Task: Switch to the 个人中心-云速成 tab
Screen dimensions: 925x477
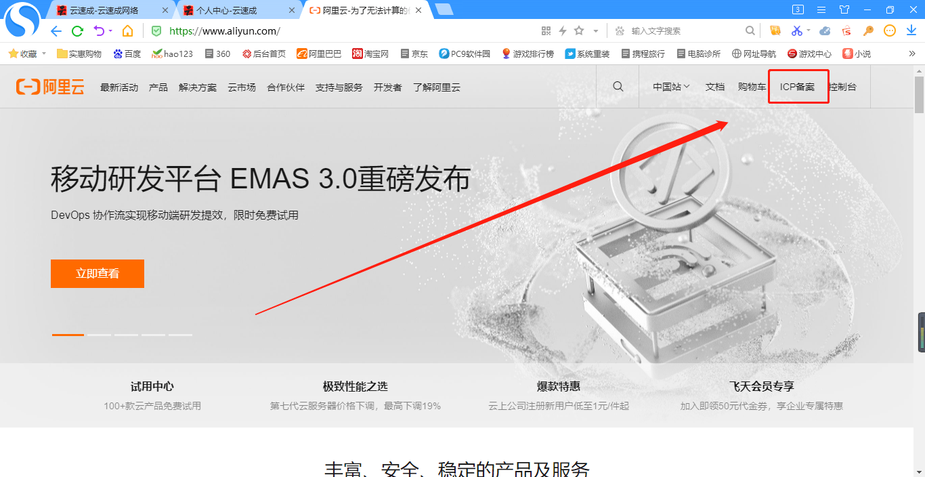Action: click(x=227, y=10)
